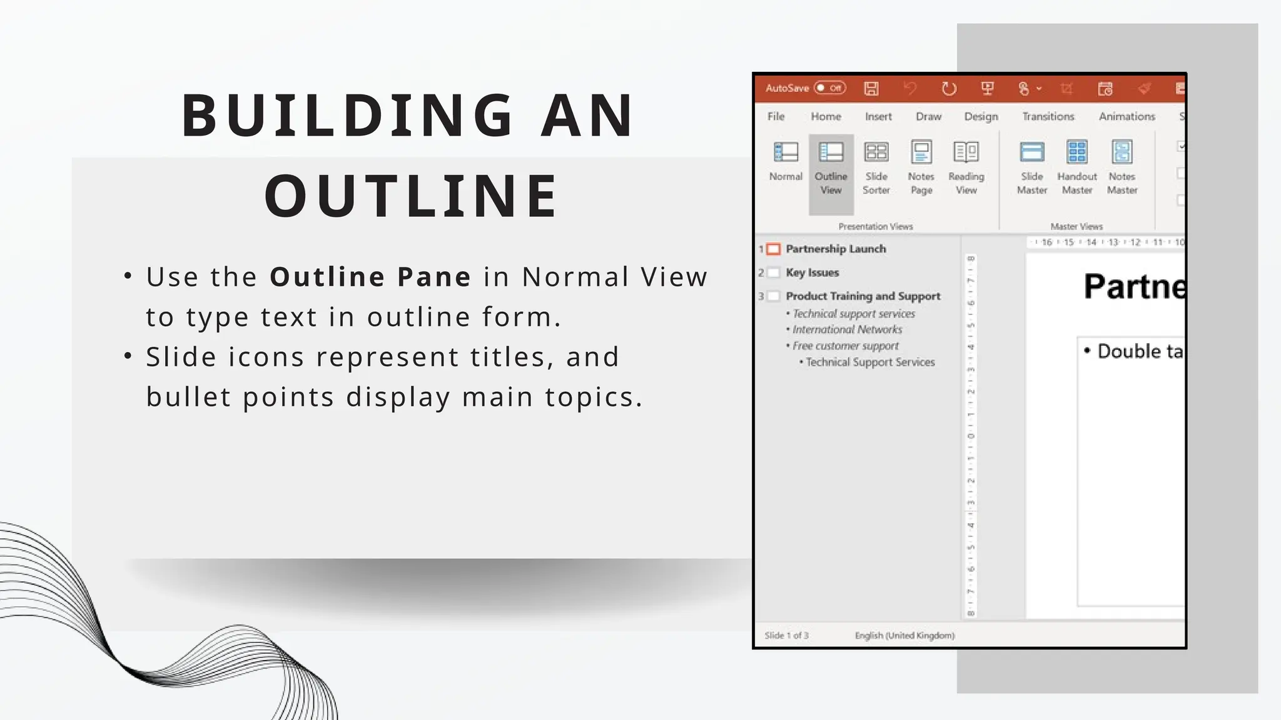Open the touch mode dropdown arrow
The image size is (1281, 720).
[x=1039, y=89]
